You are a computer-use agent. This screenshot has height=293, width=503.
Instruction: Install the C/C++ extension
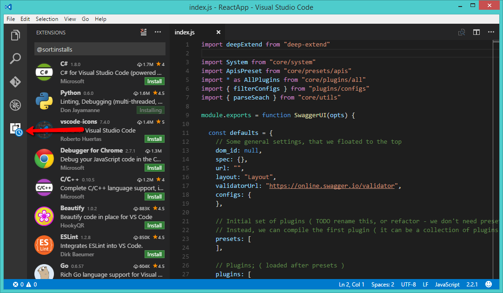tap(155, 197)
